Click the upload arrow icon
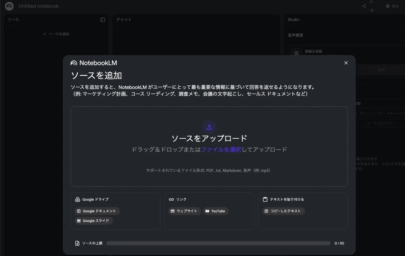The width and height of the screenshot is (405, 256). (209, 127)
